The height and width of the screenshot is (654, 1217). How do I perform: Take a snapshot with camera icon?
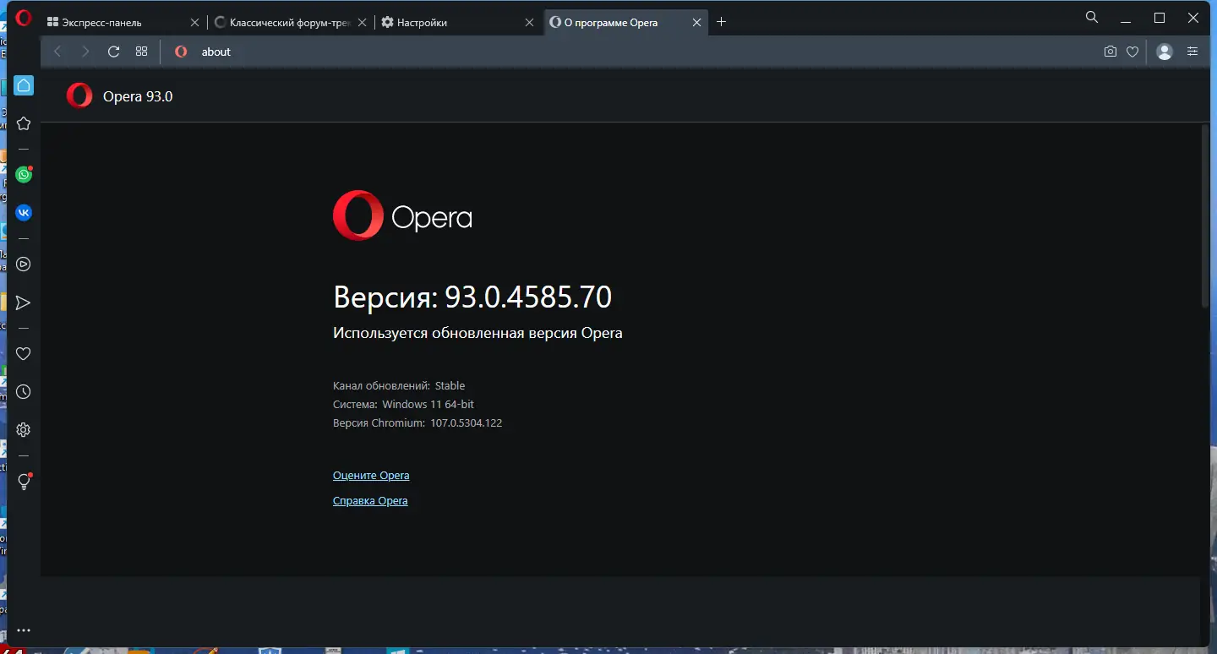pos(1111,52)
